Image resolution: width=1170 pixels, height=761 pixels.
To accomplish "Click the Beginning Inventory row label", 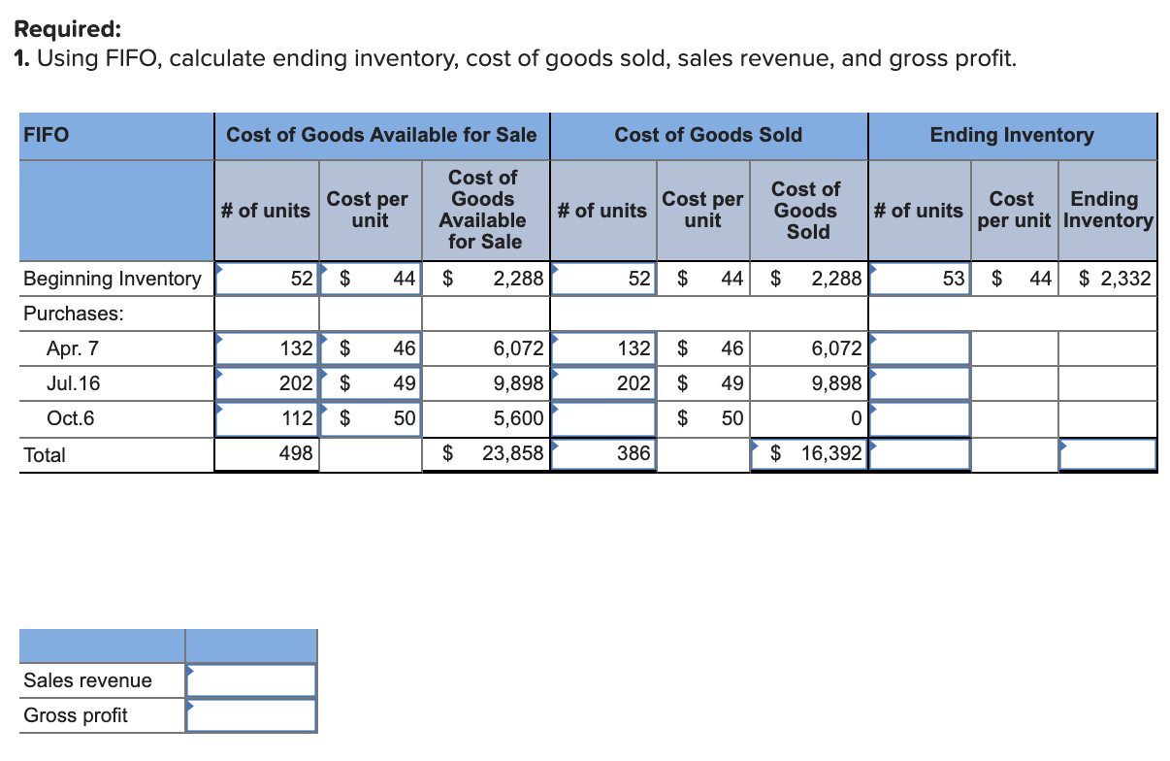I will point(112,279).
